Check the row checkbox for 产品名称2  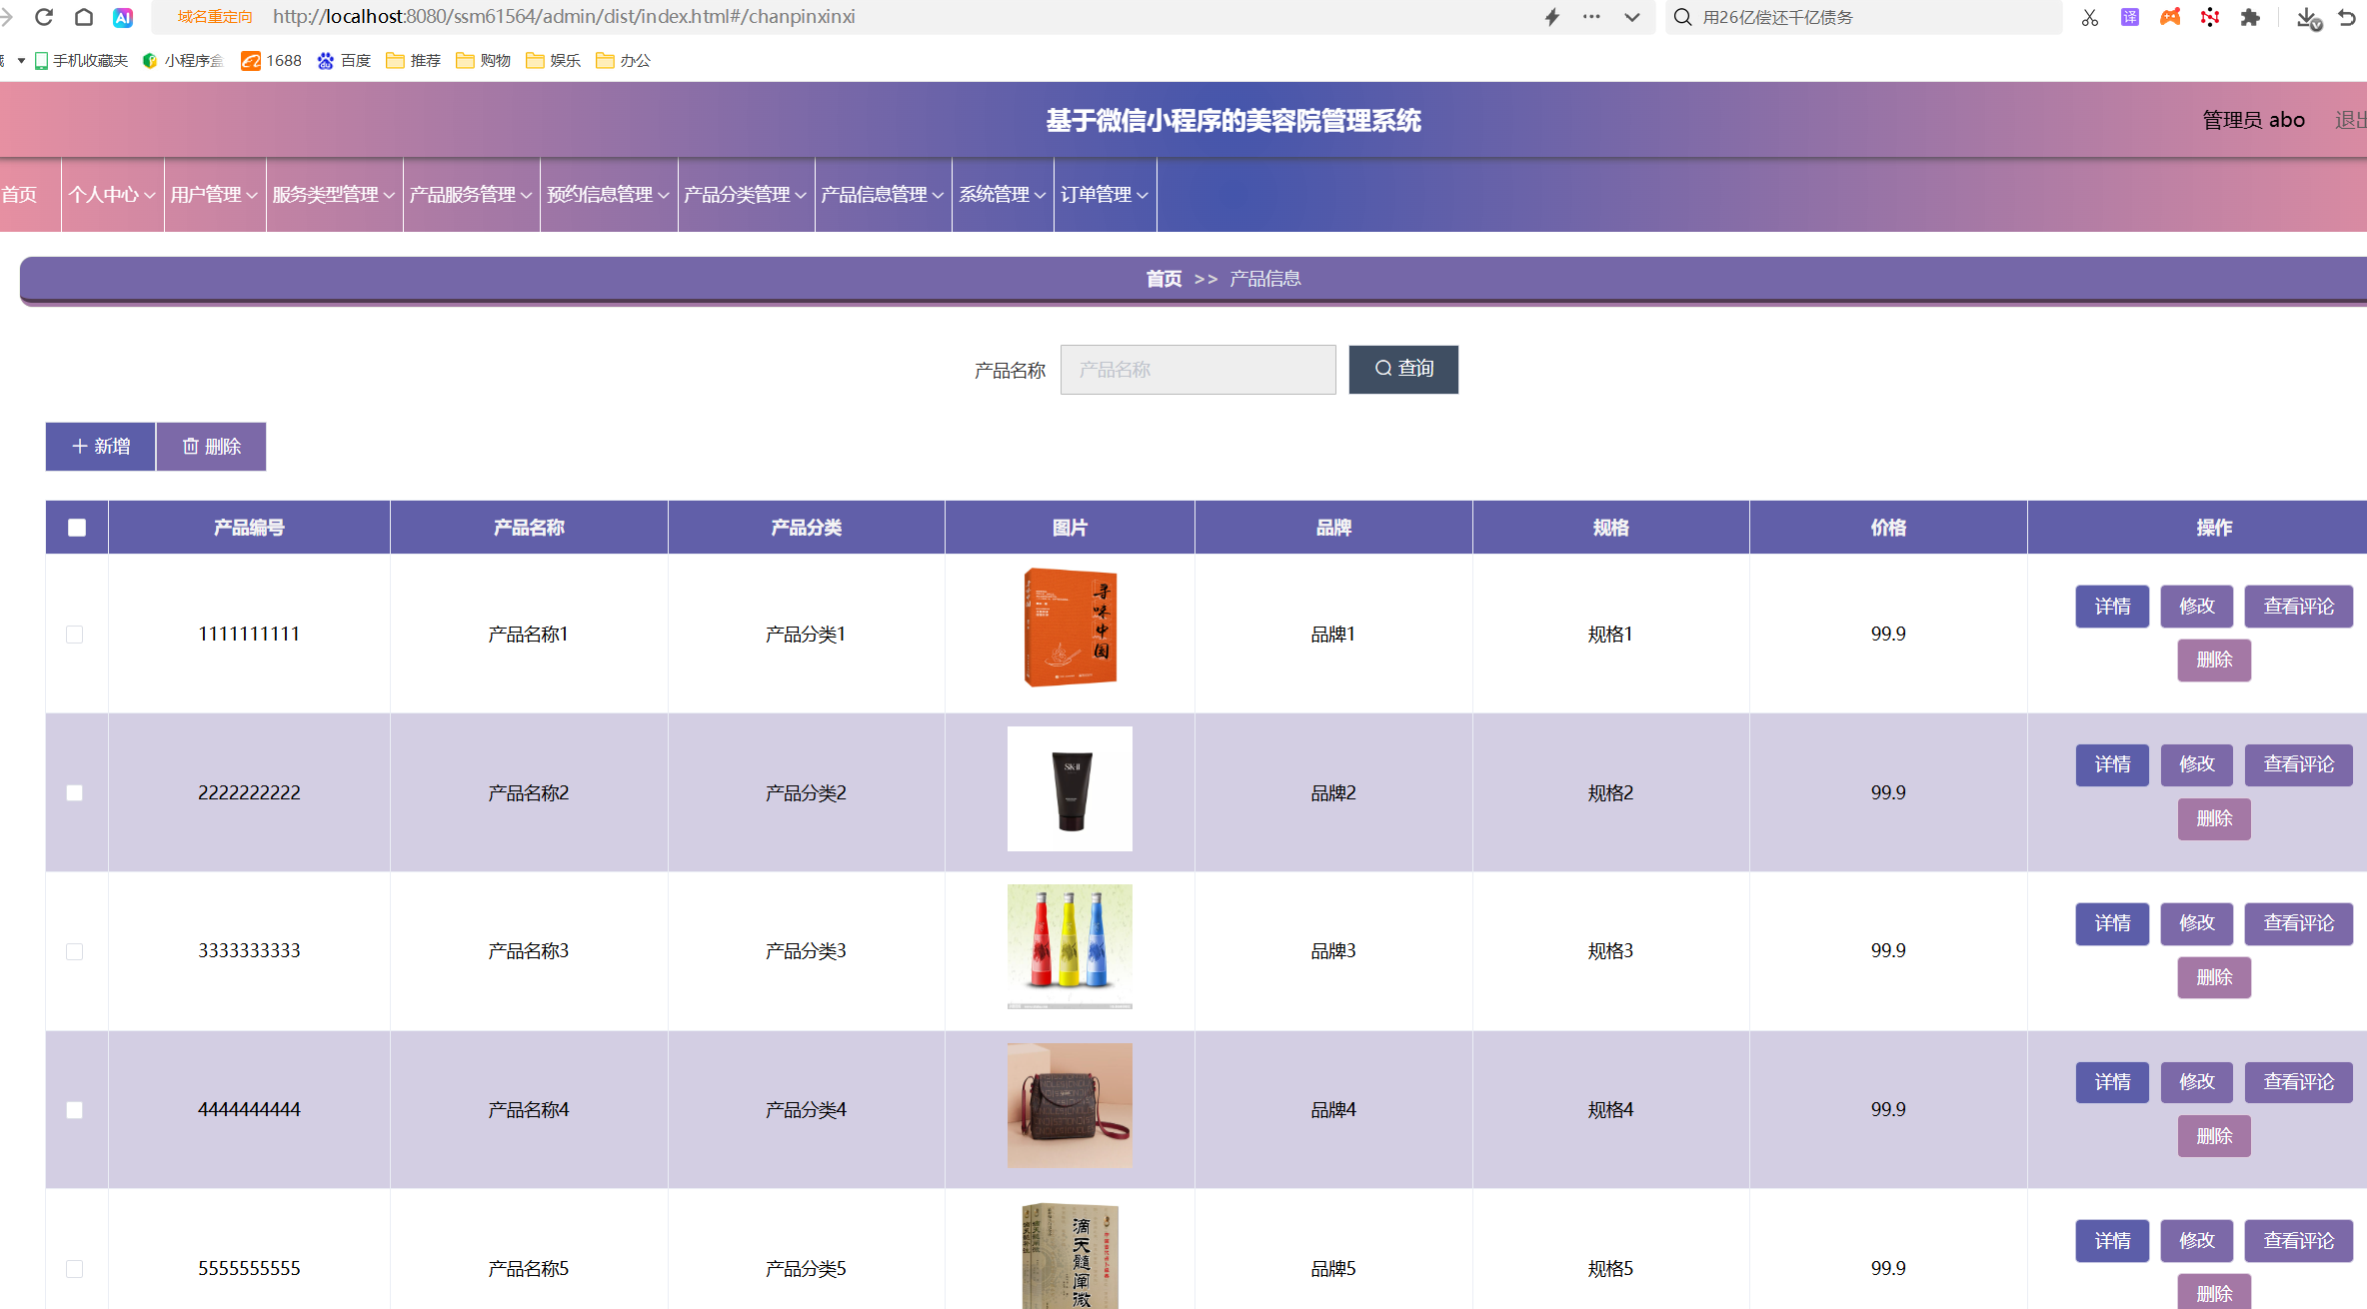[x=75, y=792]
